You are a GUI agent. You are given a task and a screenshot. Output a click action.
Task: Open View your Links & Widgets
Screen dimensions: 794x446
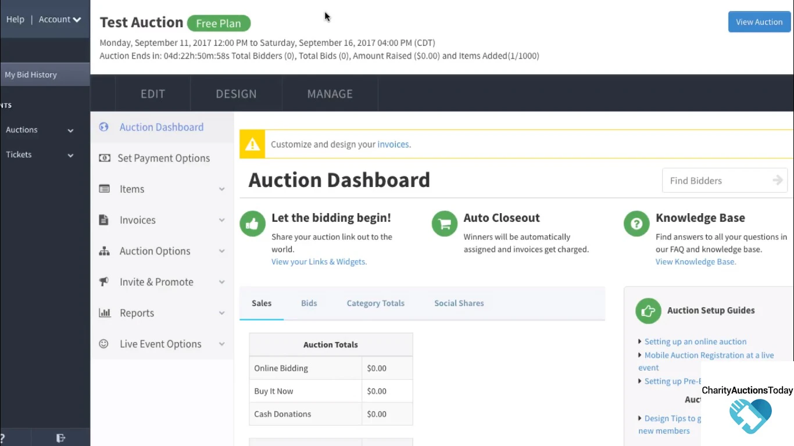click(x=319, y=262)
